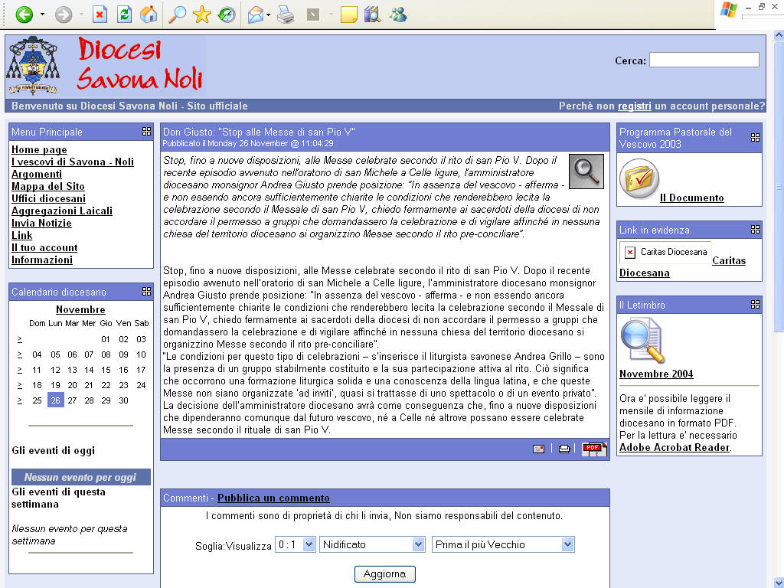784x588 pixels.
Task: Open the Soglia threshold dropdown
Action: tap(296, 544)
